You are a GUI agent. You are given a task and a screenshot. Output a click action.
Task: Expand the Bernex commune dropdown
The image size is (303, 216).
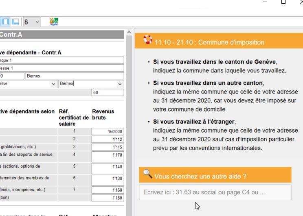coord(120,84)
